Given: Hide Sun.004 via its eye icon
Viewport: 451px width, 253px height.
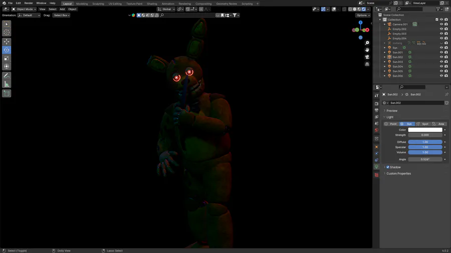Looking at the screenshot, I should pos(441,66).
